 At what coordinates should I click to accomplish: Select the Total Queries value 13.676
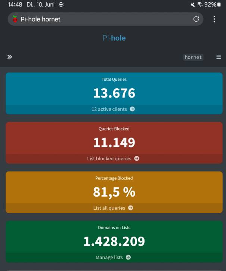114,93
